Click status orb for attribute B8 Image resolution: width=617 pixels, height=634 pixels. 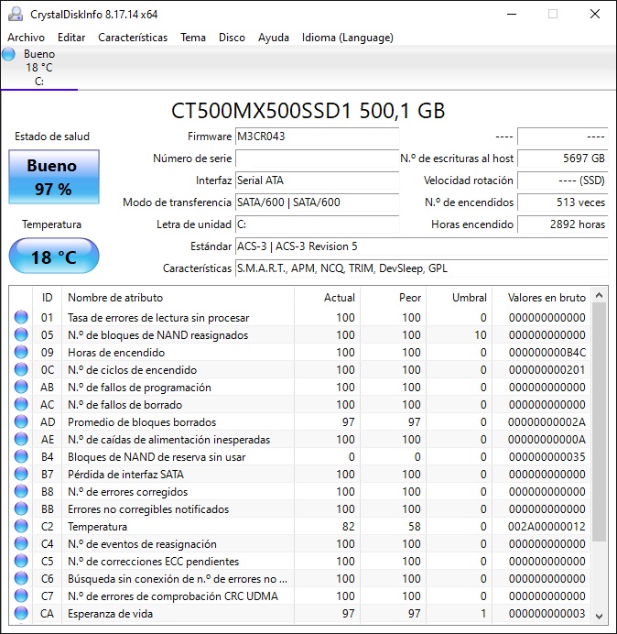pyautogui.click(x=21, y=491)
